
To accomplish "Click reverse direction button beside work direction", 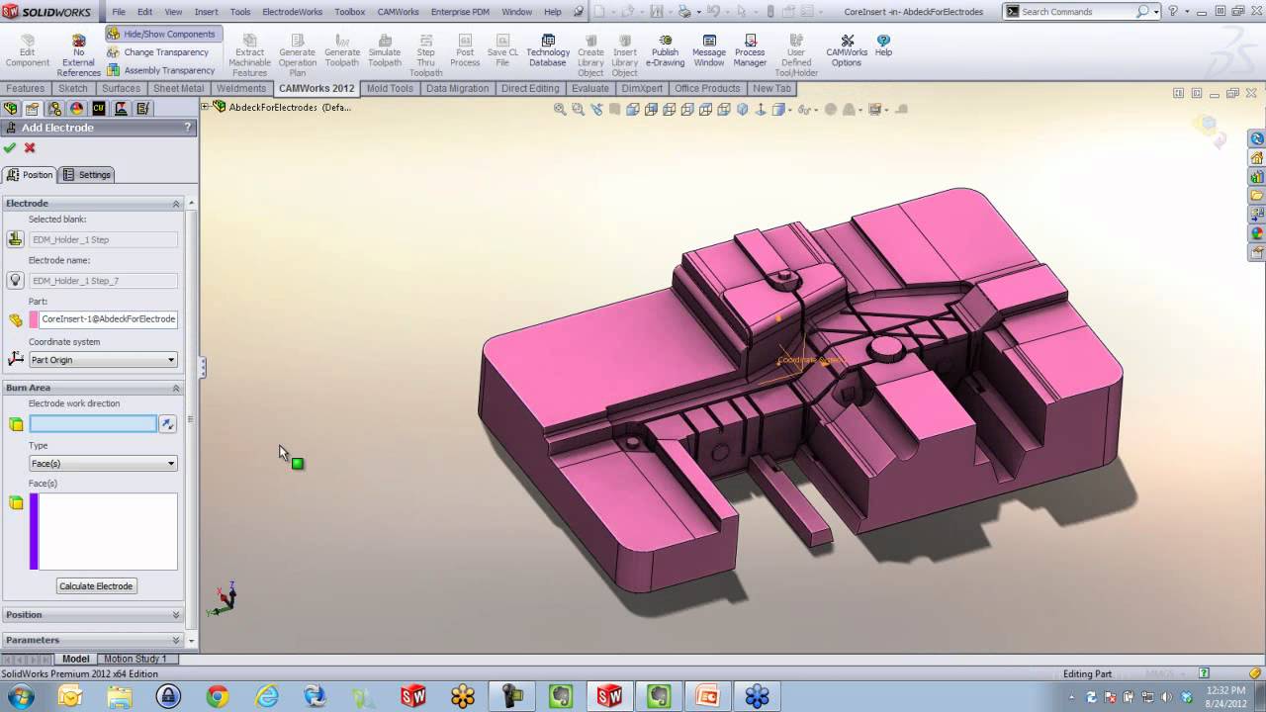I will coord(167,424).
